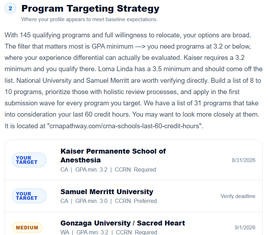The image size is (268, 235).
Task: Select the Program Targeting Strategy heading
Action: coord(90,8)
